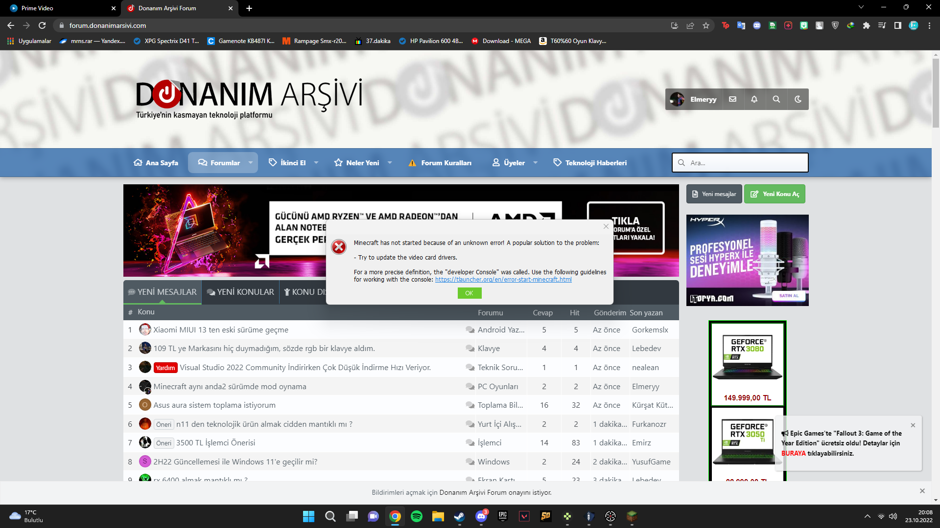
Task: Open the forum inbox envelope icon
Action: (732, 99)
